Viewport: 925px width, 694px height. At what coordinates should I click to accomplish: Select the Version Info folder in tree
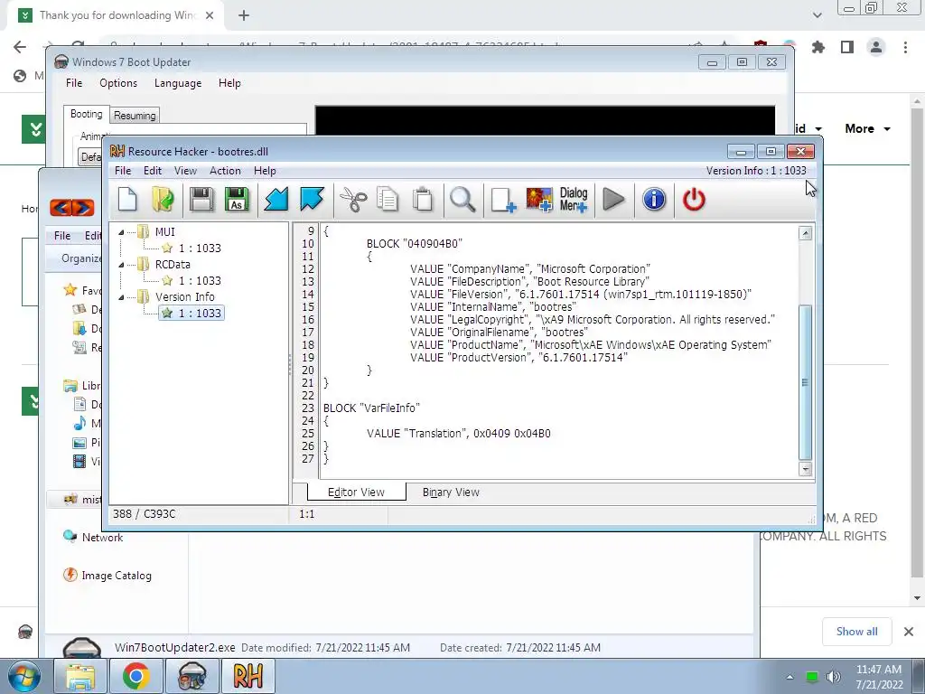176,296
